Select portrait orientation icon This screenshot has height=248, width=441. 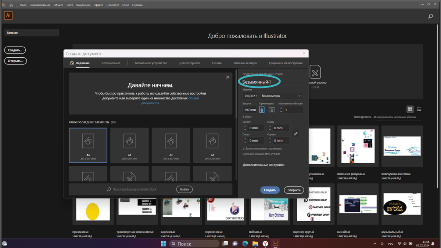pos(262,109)
